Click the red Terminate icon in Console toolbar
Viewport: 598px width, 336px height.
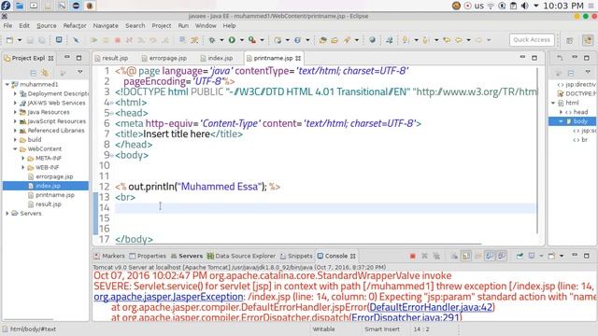pos(412,256)
